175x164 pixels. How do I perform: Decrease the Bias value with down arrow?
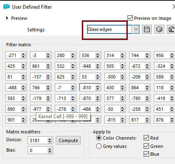click(x=50, y=152)
